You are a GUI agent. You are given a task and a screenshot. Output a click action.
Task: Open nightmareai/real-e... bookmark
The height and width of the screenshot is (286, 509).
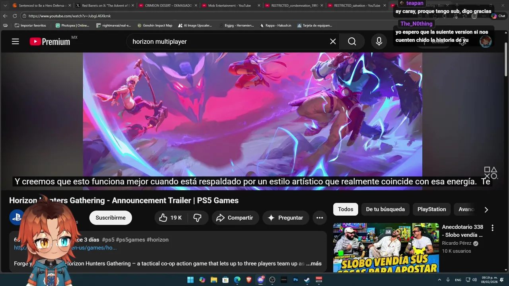click(114, 25)
